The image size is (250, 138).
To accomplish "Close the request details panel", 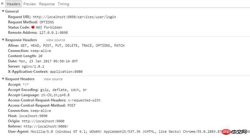I will tap(2, 3).
